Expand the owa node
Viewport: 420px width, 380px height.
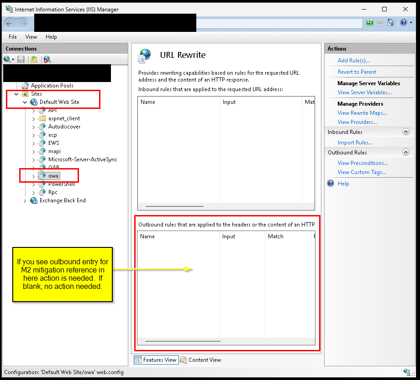[x=33, y=176]
